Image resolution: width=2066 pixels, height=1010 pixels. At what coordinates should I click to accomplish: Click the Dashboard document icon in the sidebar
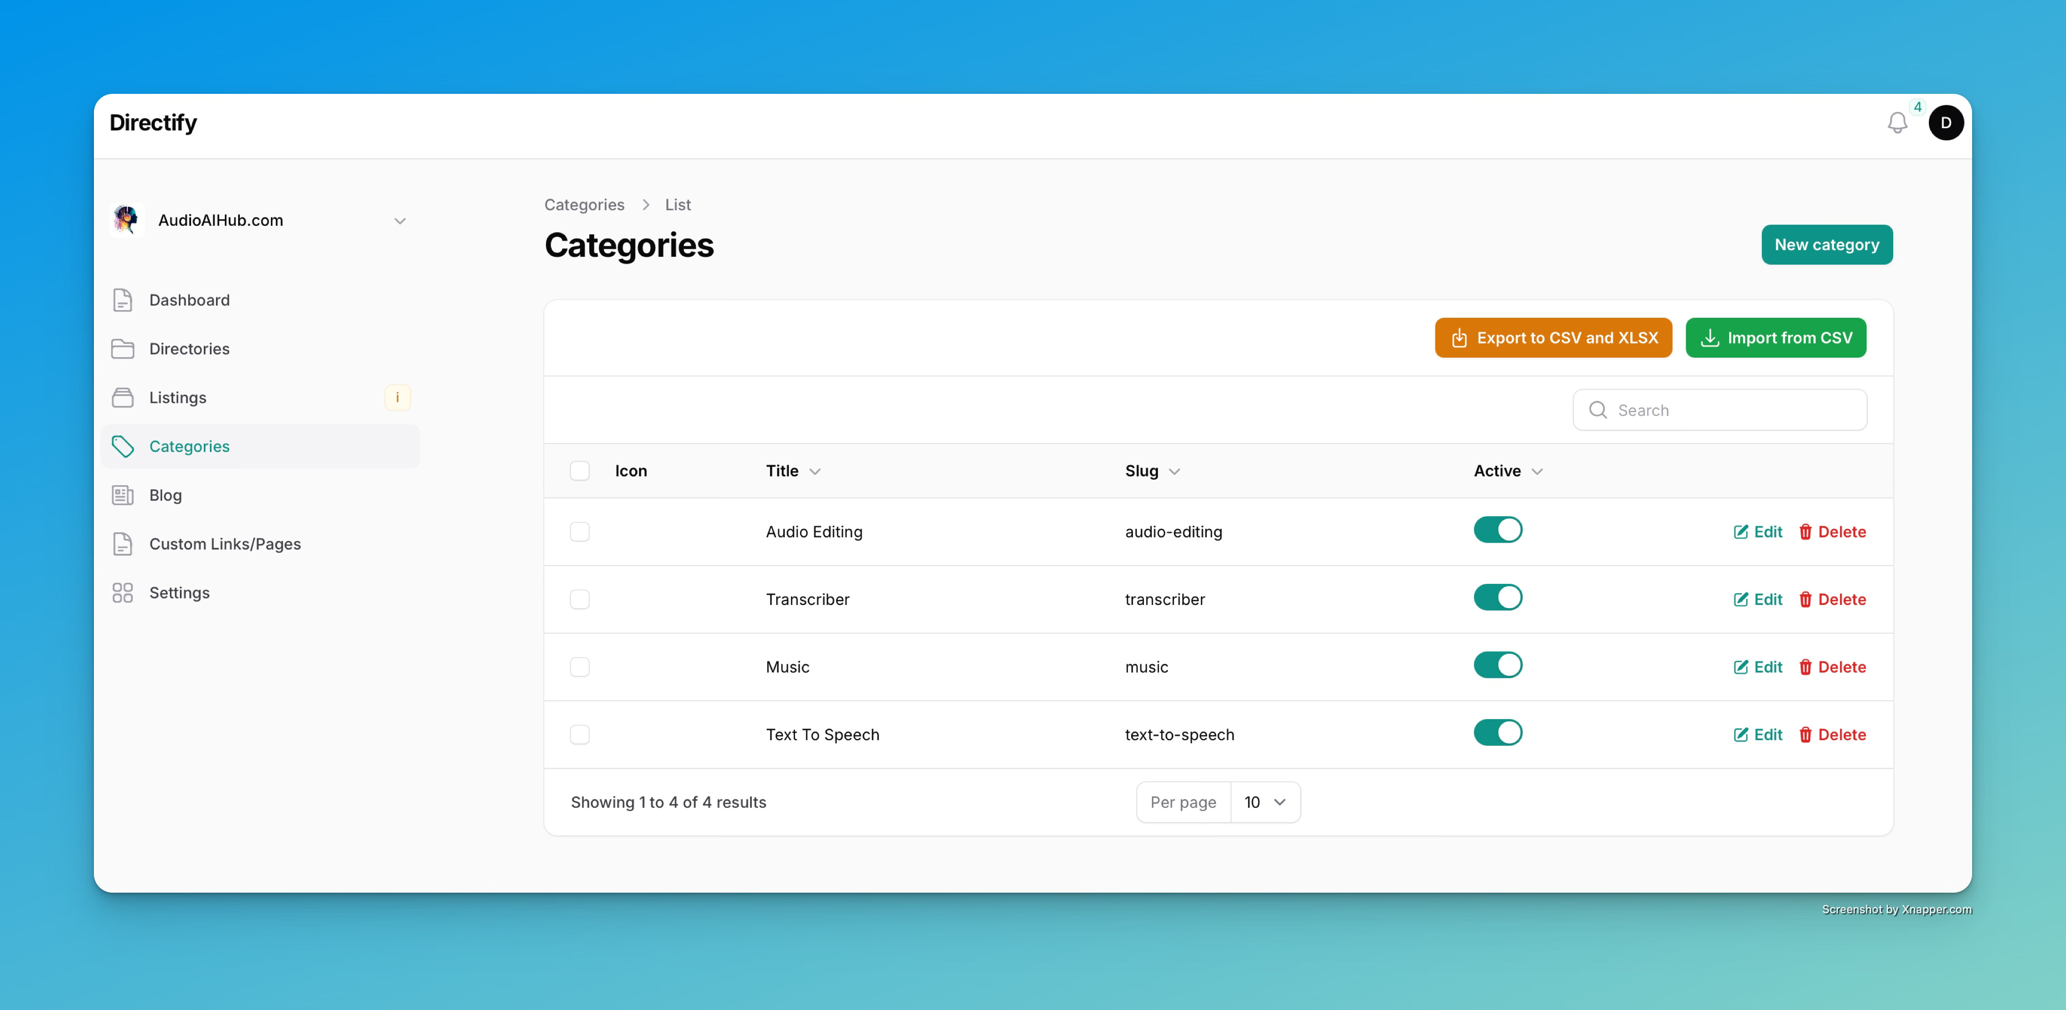click(123, 300)
